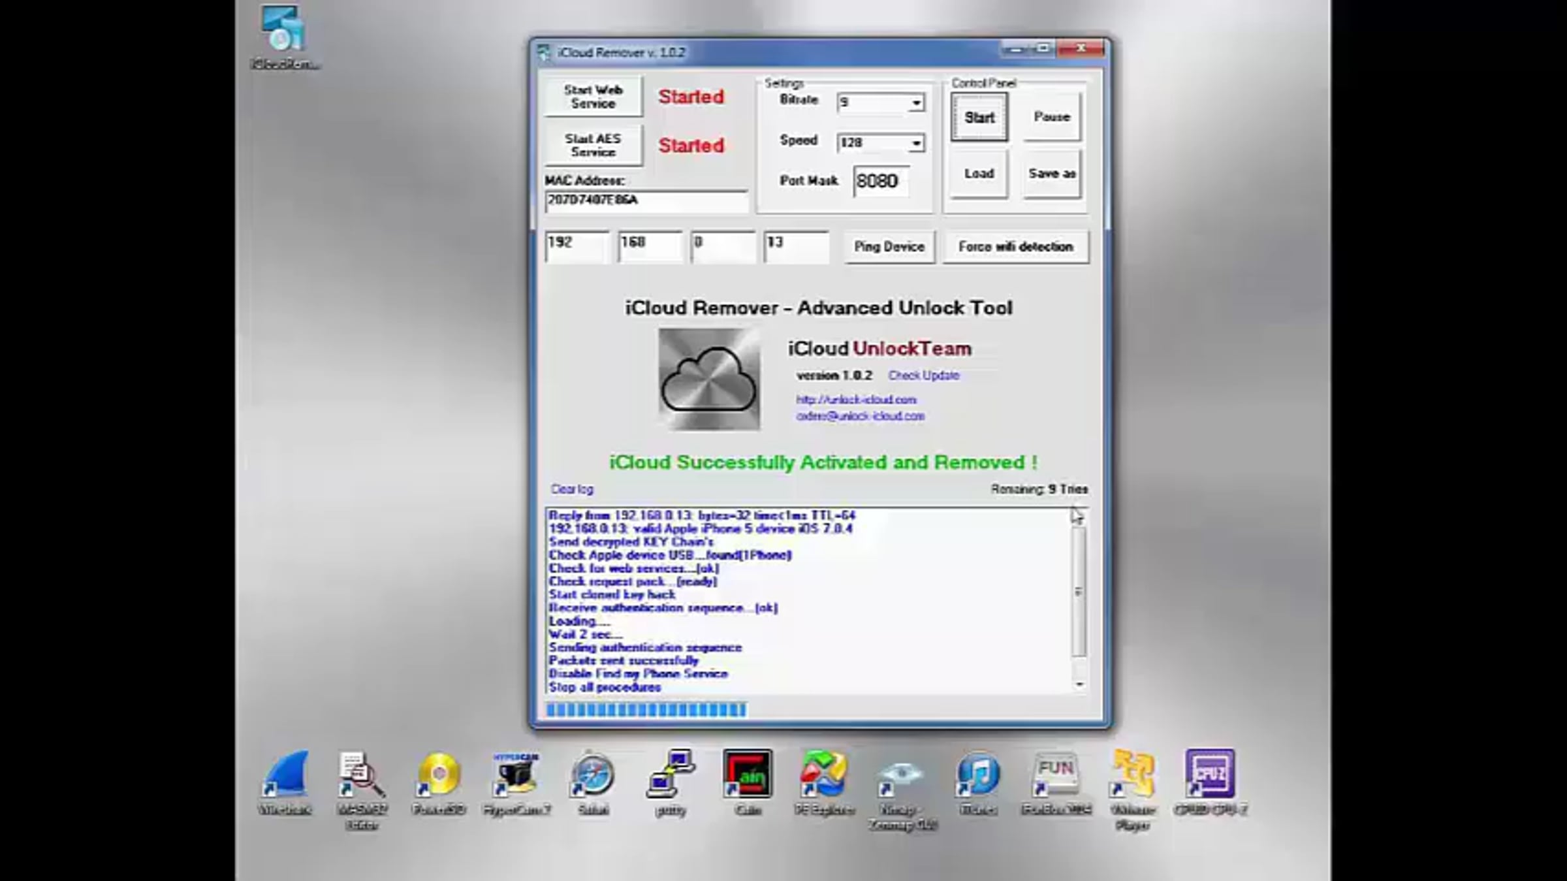Click the Port Mask field showing 8080
Screen dimensions: 1567x881
coord(881,181)
